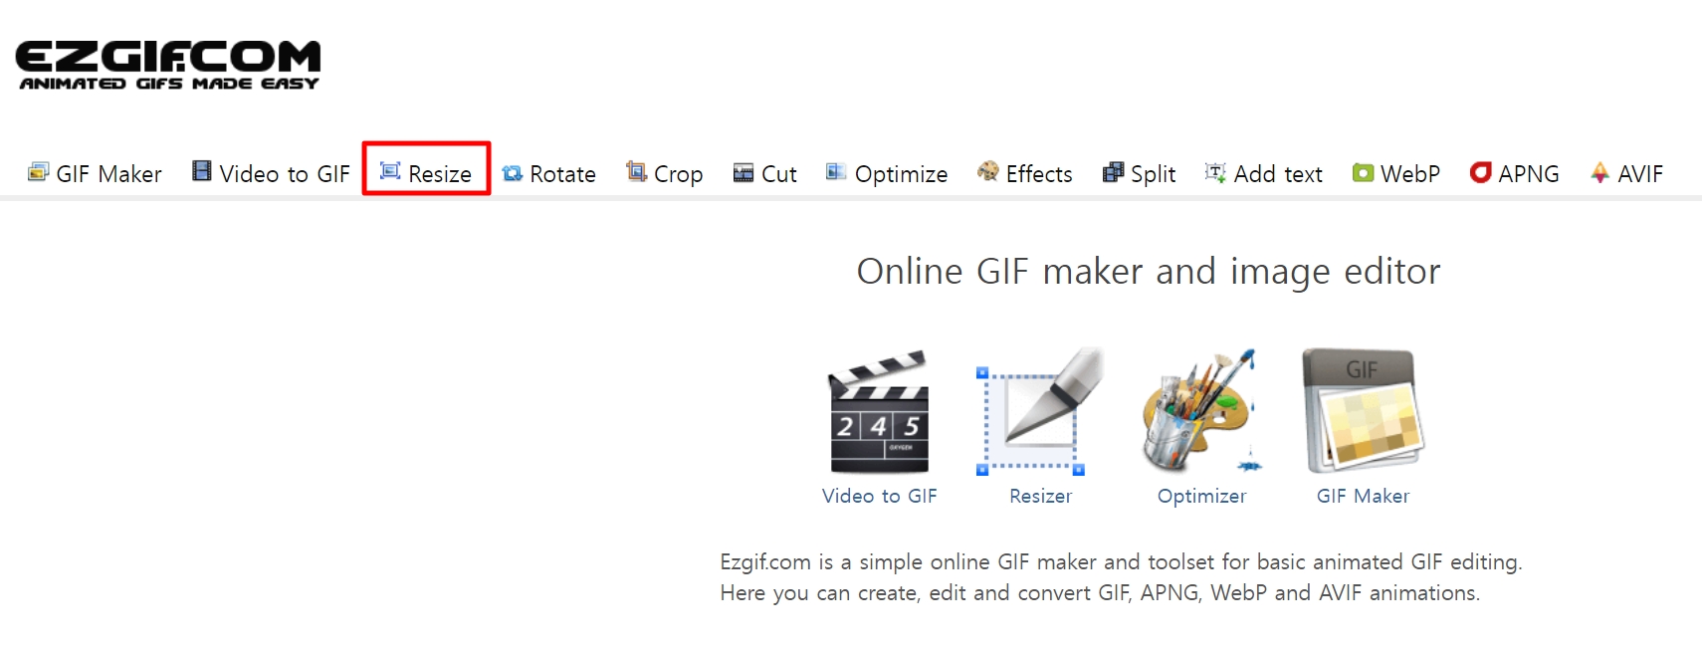Open the Effects menu label

(1039, 174)
